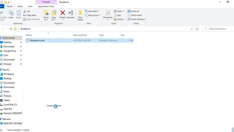Click the Up one level arrow
Screen dimensions: 234x132
pos(11,29)
